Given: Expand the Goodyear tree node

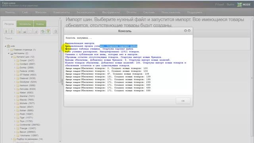Looking at the screenshot, I should pyautogui.click(x=15, y=82).
